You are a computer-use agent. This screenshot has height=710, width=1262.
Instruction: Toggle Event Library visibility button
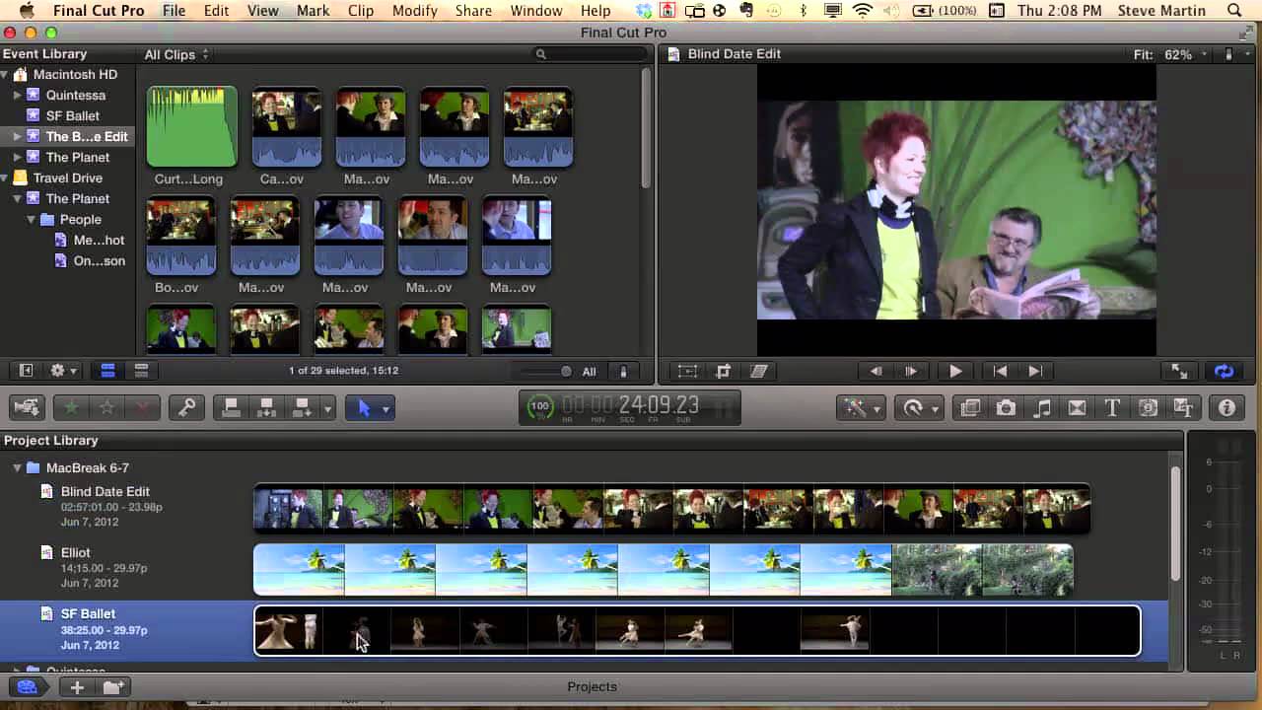(x=27, y=371)
